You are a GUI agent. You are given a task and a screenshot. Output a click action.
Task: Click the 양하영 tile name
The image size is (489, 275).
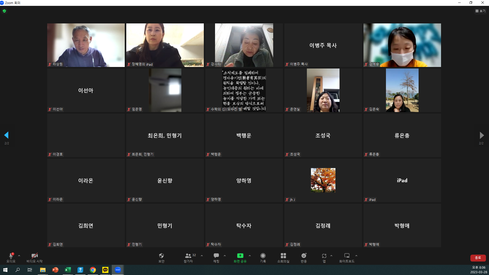point(244,181)
